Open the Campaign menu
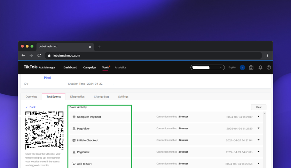The height and width of the screenshot is (168, 291). pos(90,68)
